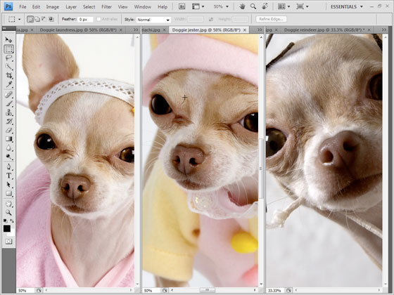The image size is (394, 295).
Task: Select the Healing Brush tool
Action: point(8,95)
